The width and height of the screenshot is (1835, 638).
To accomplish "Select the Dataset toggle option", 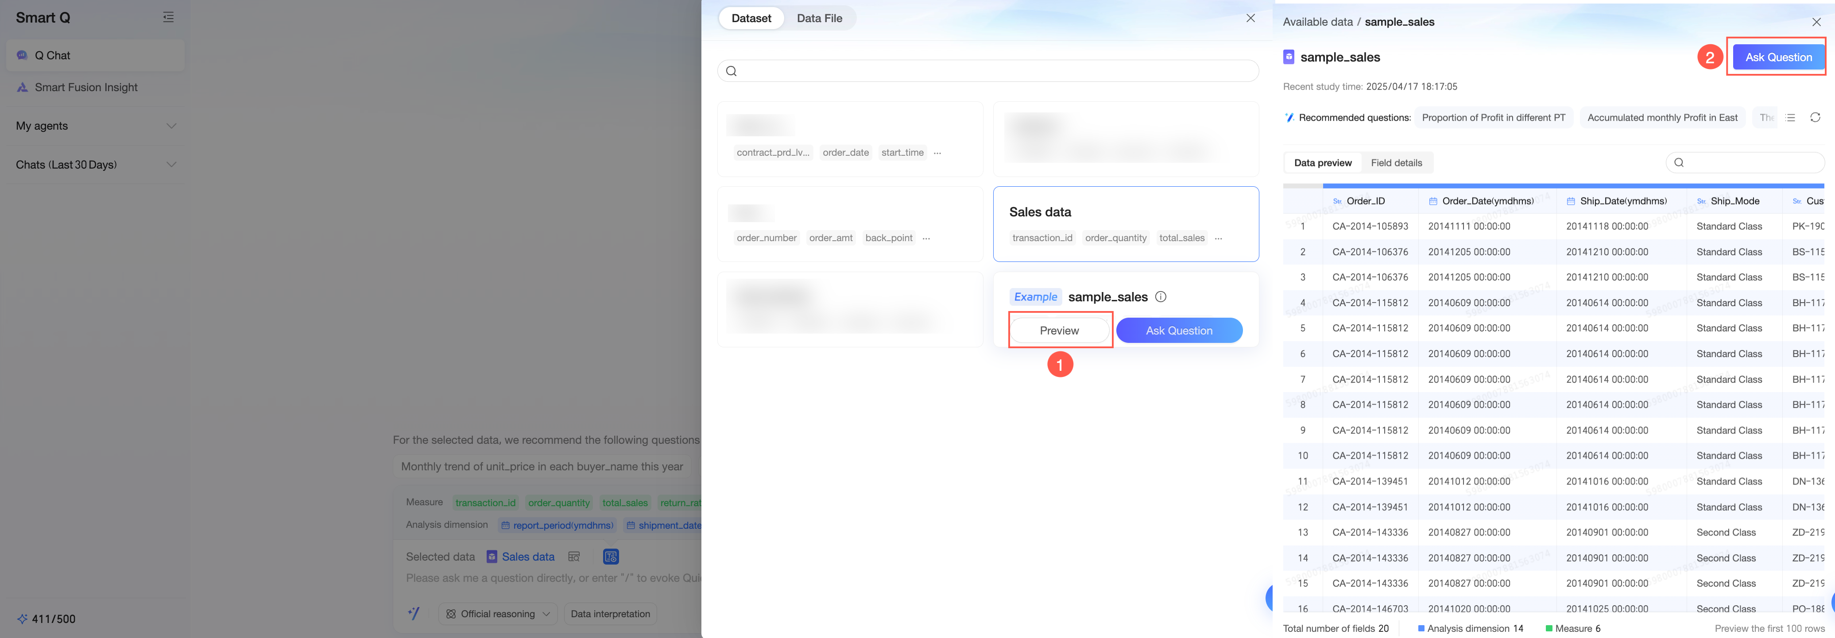I will (751, 19).
